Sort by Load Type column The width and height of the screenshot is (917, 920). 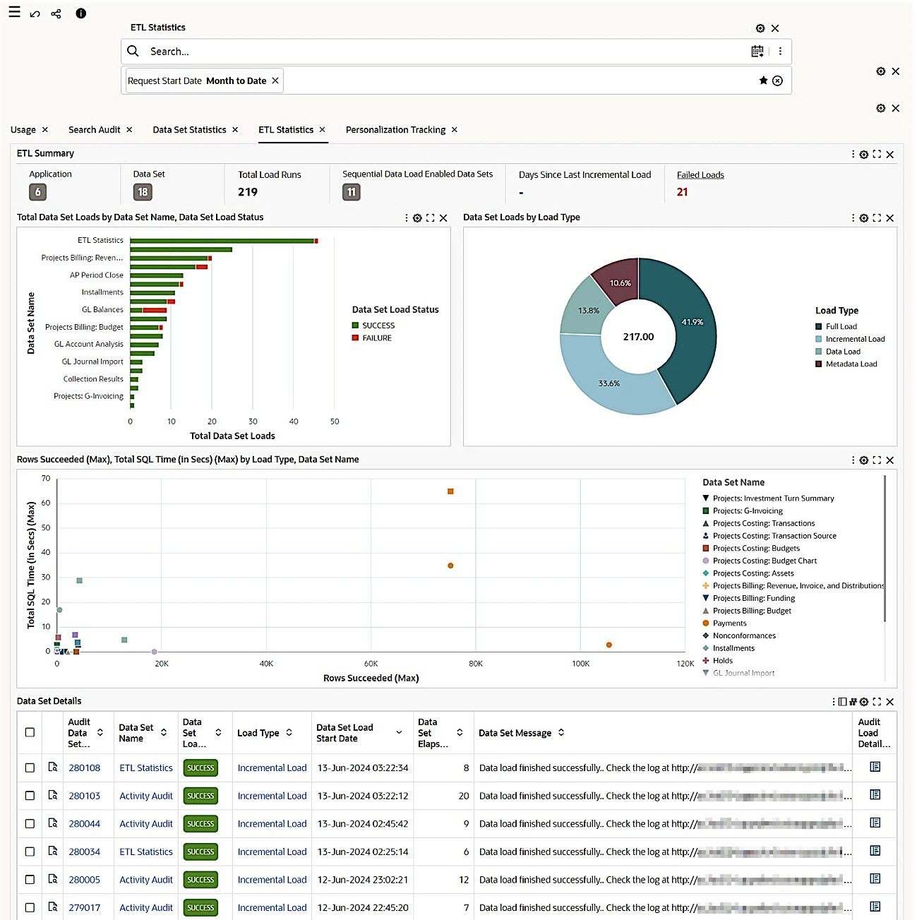pos(289,733)
